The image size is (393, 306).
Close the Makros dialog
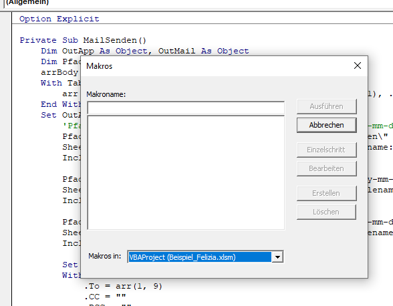[x=358, y=65]
